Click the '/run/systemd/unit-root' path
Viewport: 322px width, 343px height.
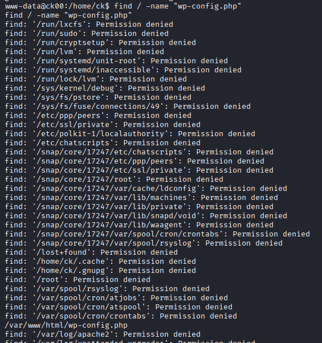(x=87, y=61)
